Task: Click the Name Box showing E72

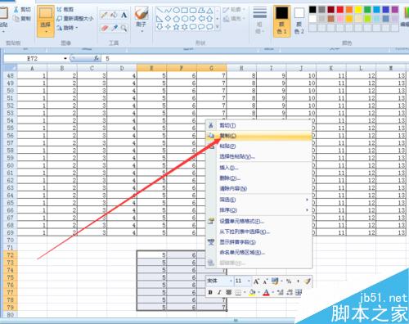Action: 33,58
